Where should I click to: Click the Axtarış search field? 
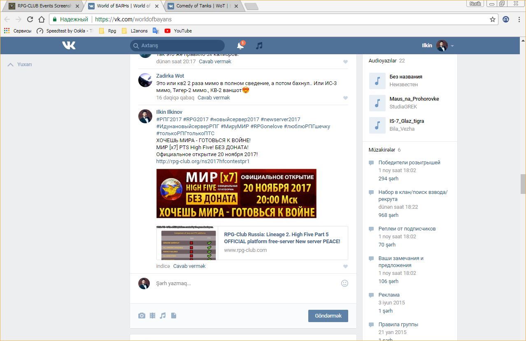click(x=177, y=46)
